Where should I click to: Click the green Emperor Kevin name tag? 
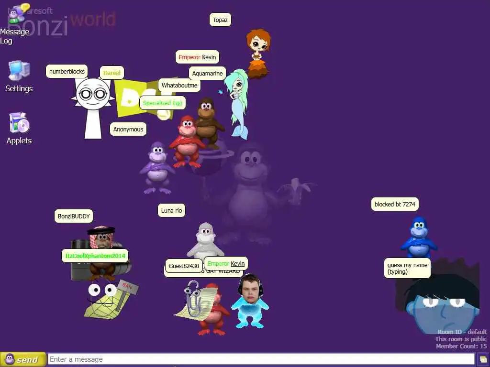[x=226, y=263]
